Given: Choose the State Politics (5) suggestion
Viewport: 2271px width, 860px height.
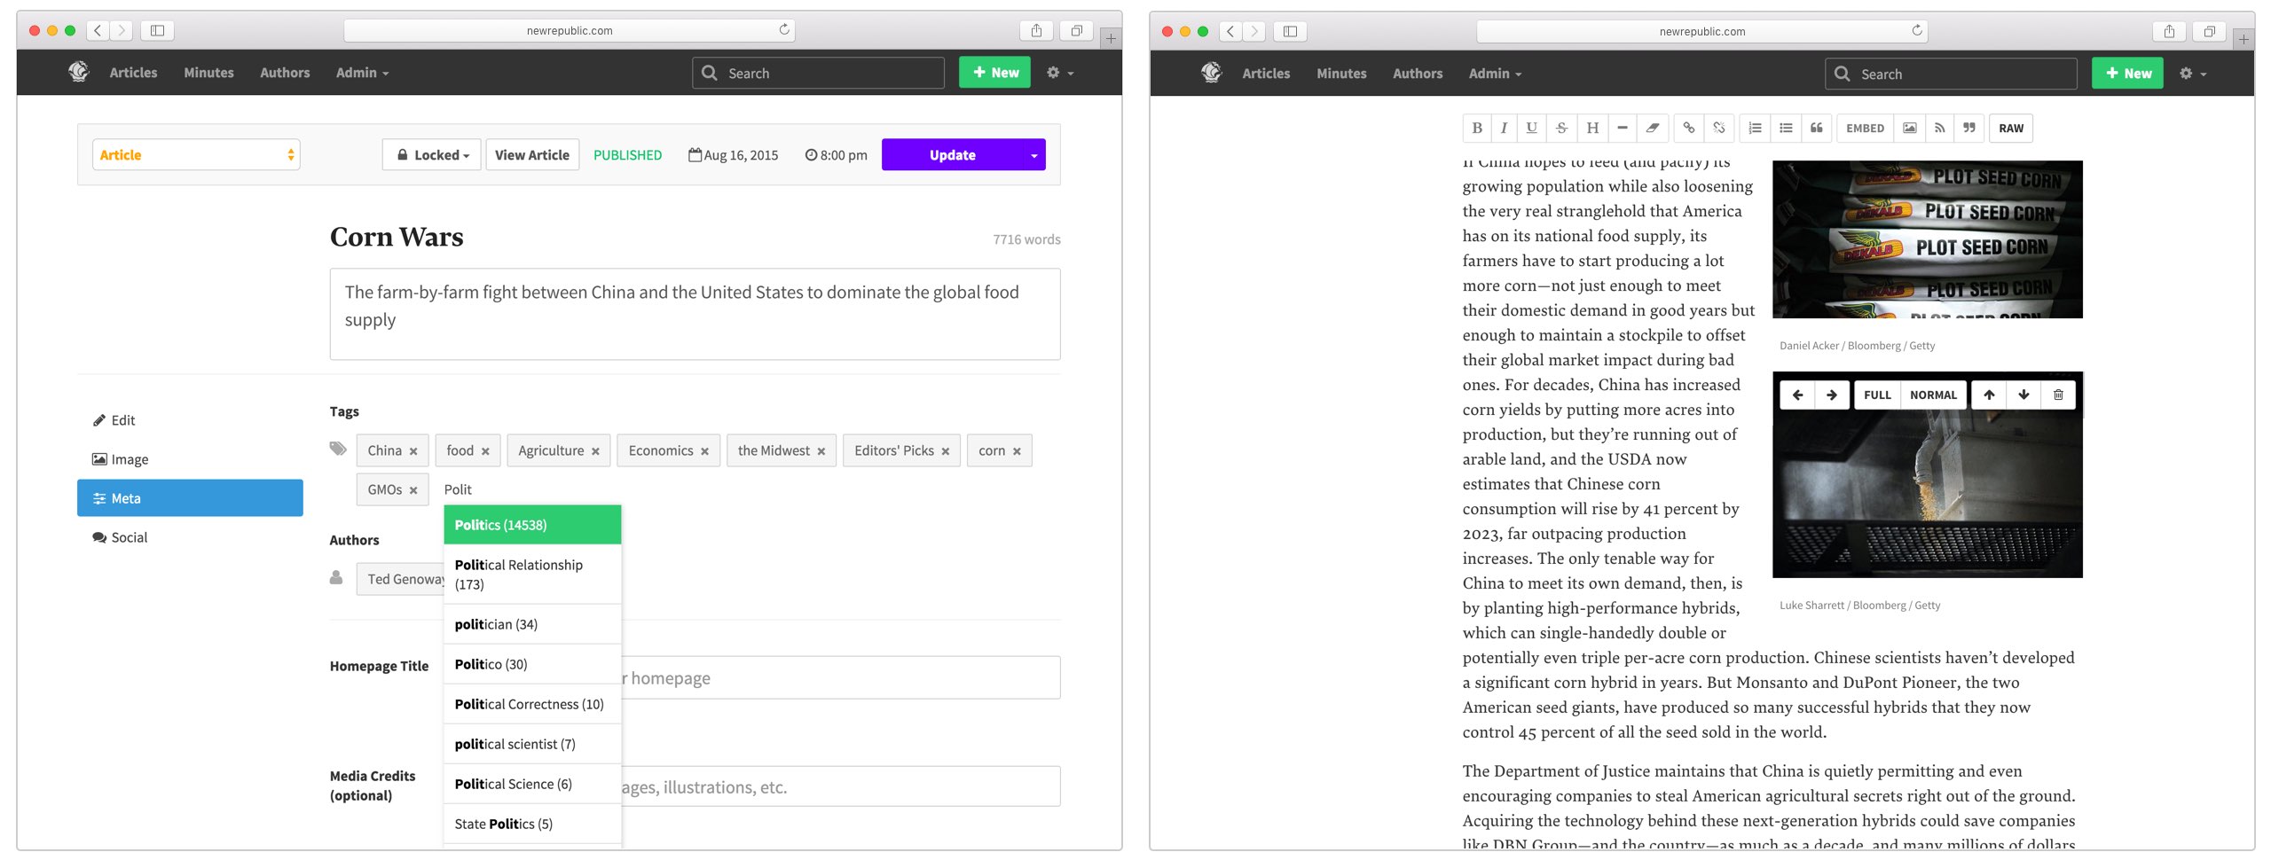Looking at the screenshot, I should pyautogui.click(x=532, y=824).
